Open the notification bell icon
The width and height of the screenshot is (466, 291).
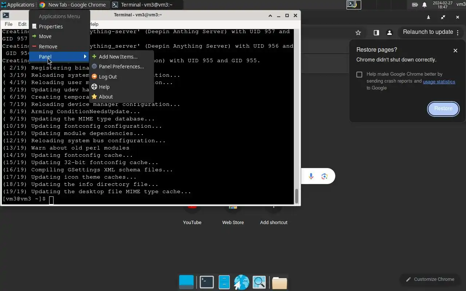(x=424, y=5)
